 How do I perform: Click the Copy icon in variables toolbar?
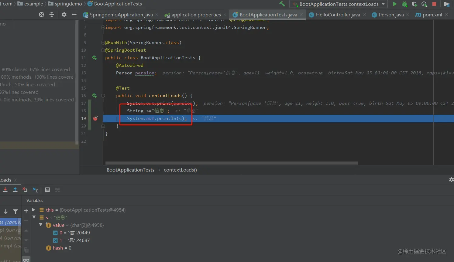pyautogui.click(x=26, y=250)
